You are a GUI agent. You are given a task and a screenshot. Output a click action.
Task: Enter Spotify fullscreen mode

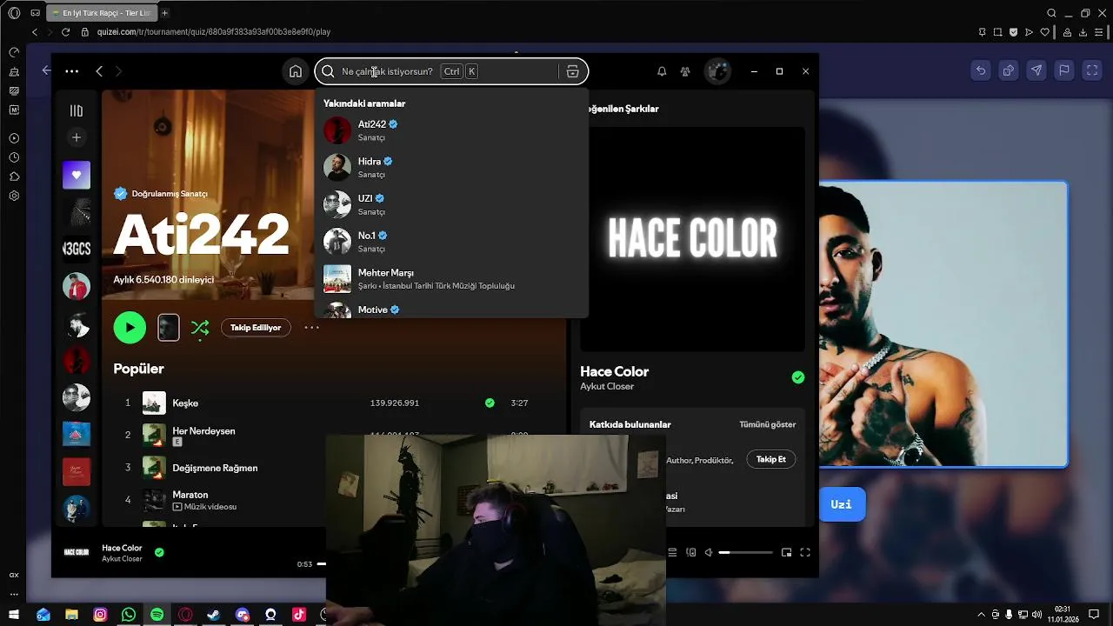point(805,552)
